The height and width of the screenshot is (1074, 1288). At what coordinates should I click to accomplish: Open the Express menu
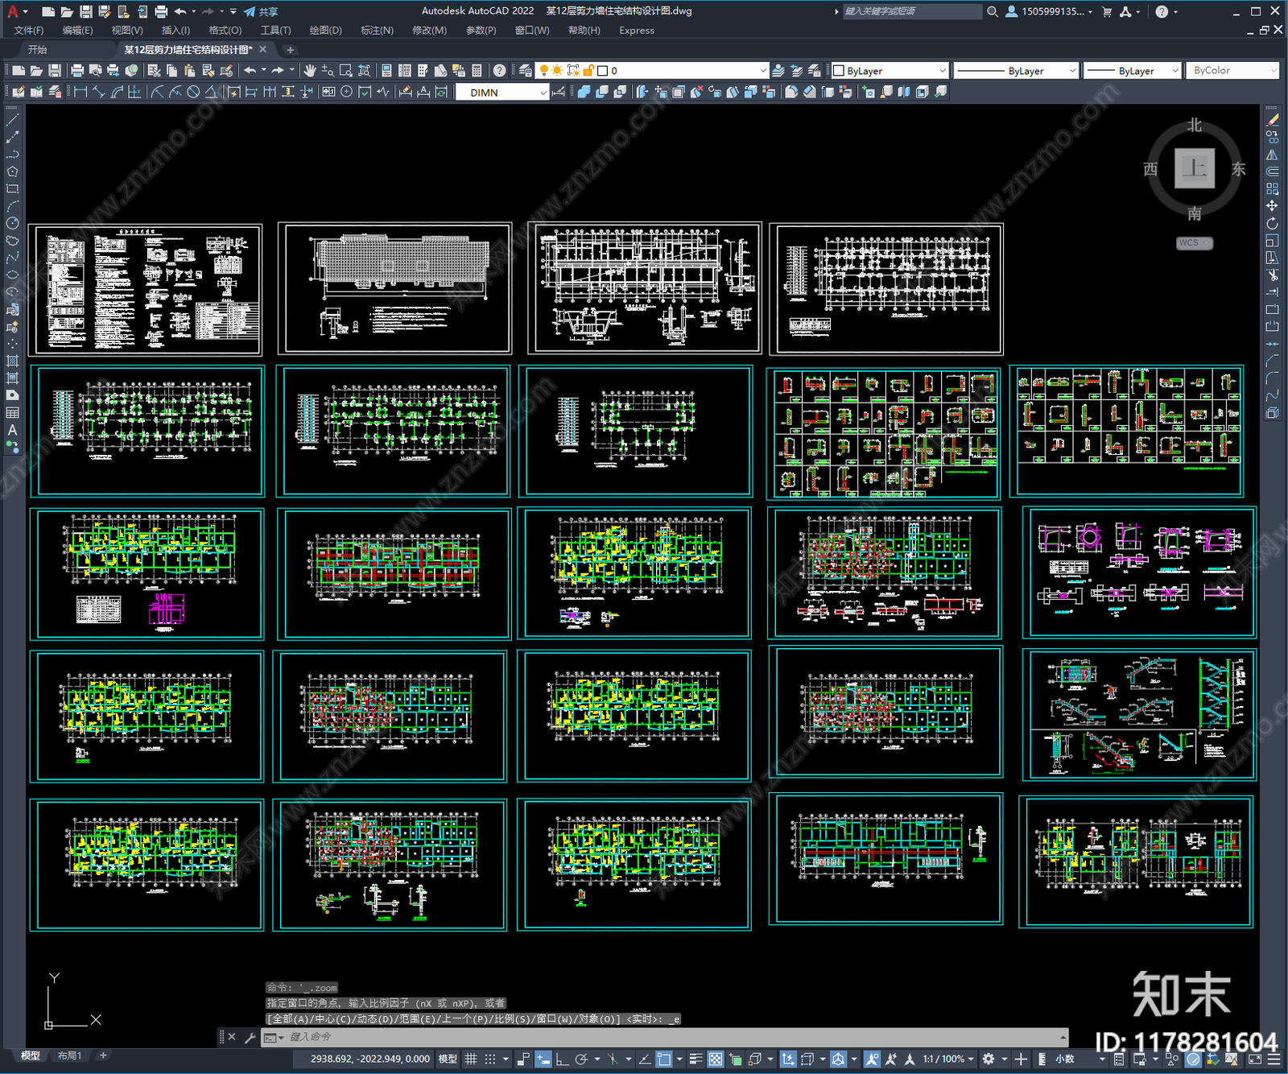(x=637, y=31)
